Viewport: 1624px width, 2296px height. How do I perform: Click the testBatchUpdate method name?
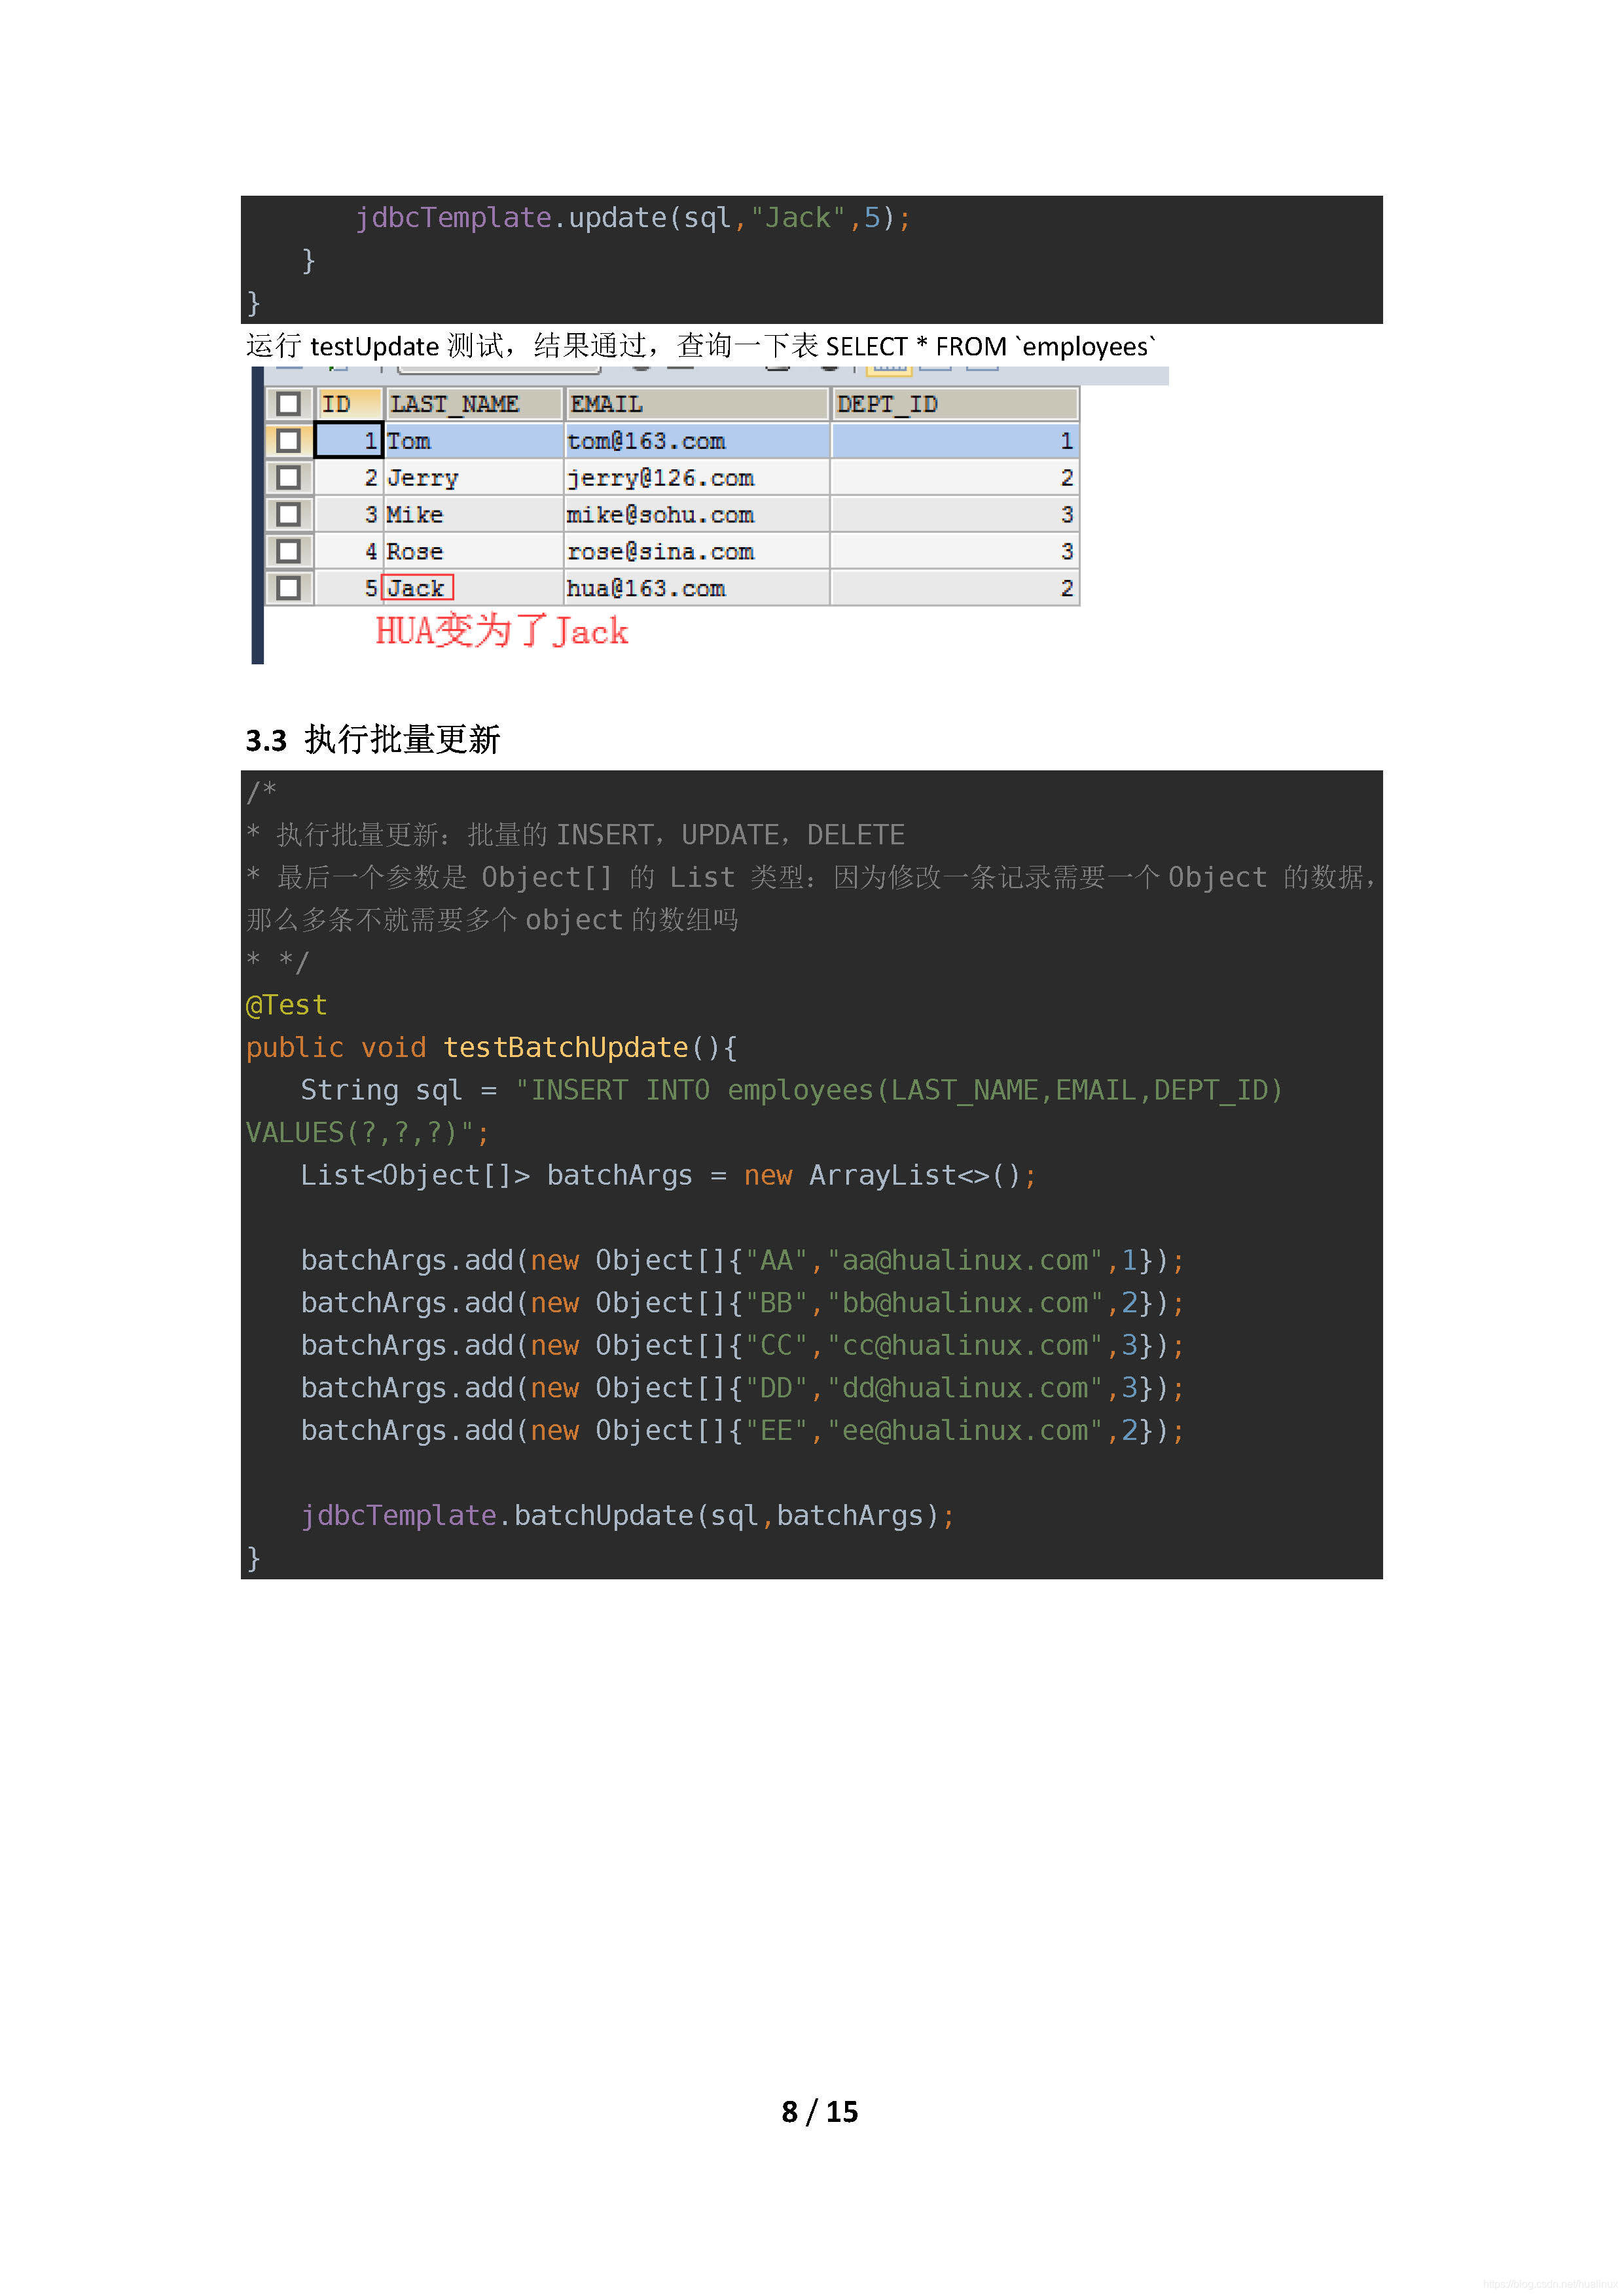(x=566, y=1048)
